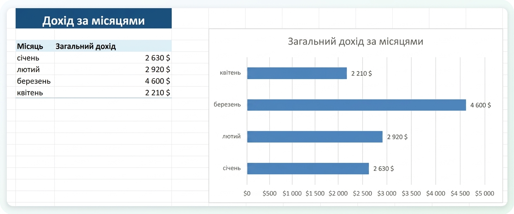Click the $4 000 axis tick label
The height and width of the screenshot is (214, 514).
point(436,193)
